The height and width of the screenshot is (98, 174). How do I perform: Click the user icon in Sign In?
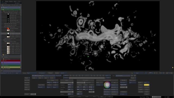(x=153, y=97)
